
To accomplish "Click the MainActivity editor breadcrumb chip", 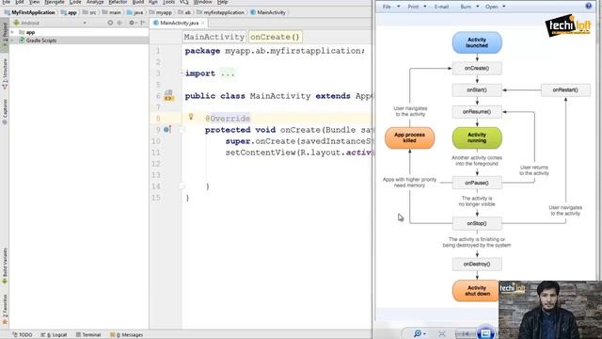I will tap(214, 37).
